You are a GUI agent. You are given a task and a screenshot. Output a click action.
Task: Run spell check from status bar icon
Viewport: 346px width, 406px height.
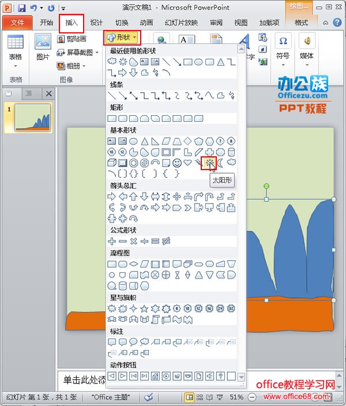(x=148, y=397)
